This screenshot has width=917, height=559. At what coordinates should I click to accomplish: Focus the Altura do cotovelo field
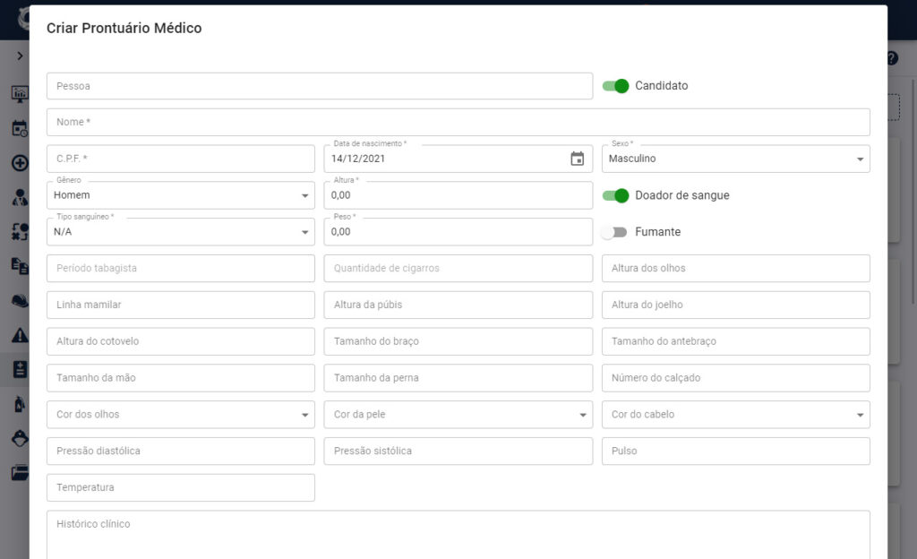pyautogui.click(x=181, y=341)
